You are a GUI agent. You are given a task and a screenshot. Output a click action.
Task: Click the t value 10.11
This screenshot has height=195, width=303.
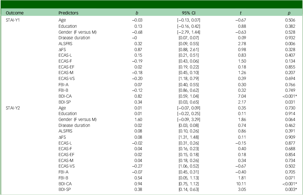coord(241,183)
